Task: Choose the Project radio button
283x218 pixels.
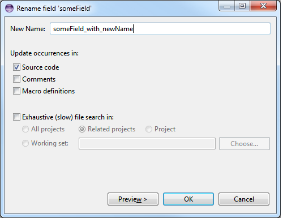Action: 149,129
